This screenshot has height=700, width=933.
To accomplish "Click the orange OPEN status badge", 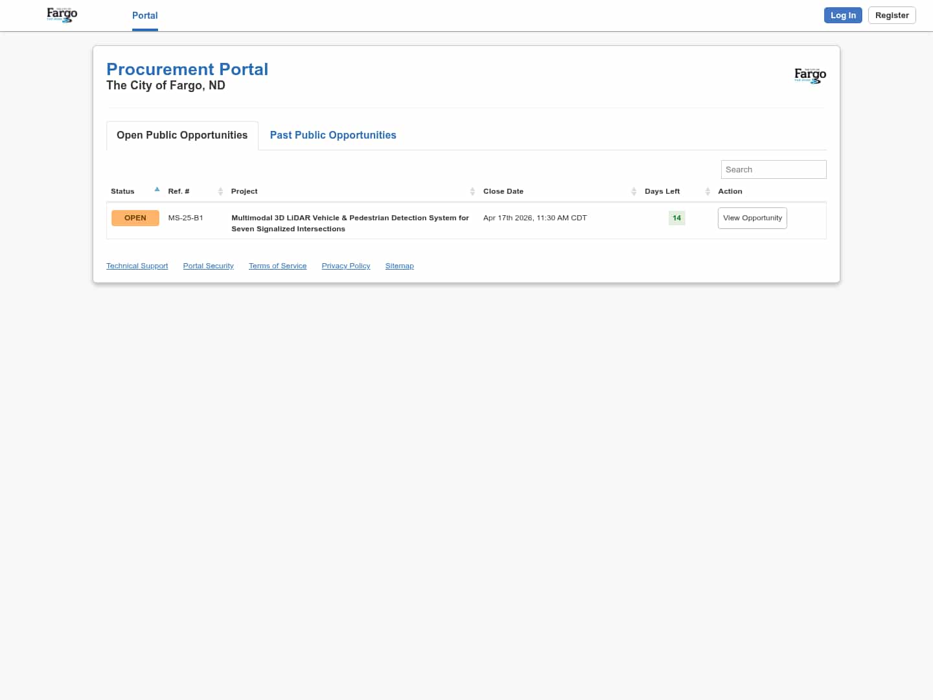I will 135,218.
